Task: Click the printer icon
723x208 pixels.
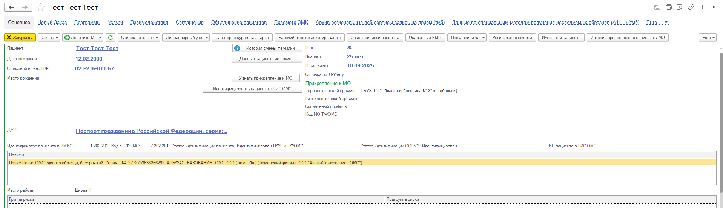Action: 668,7
